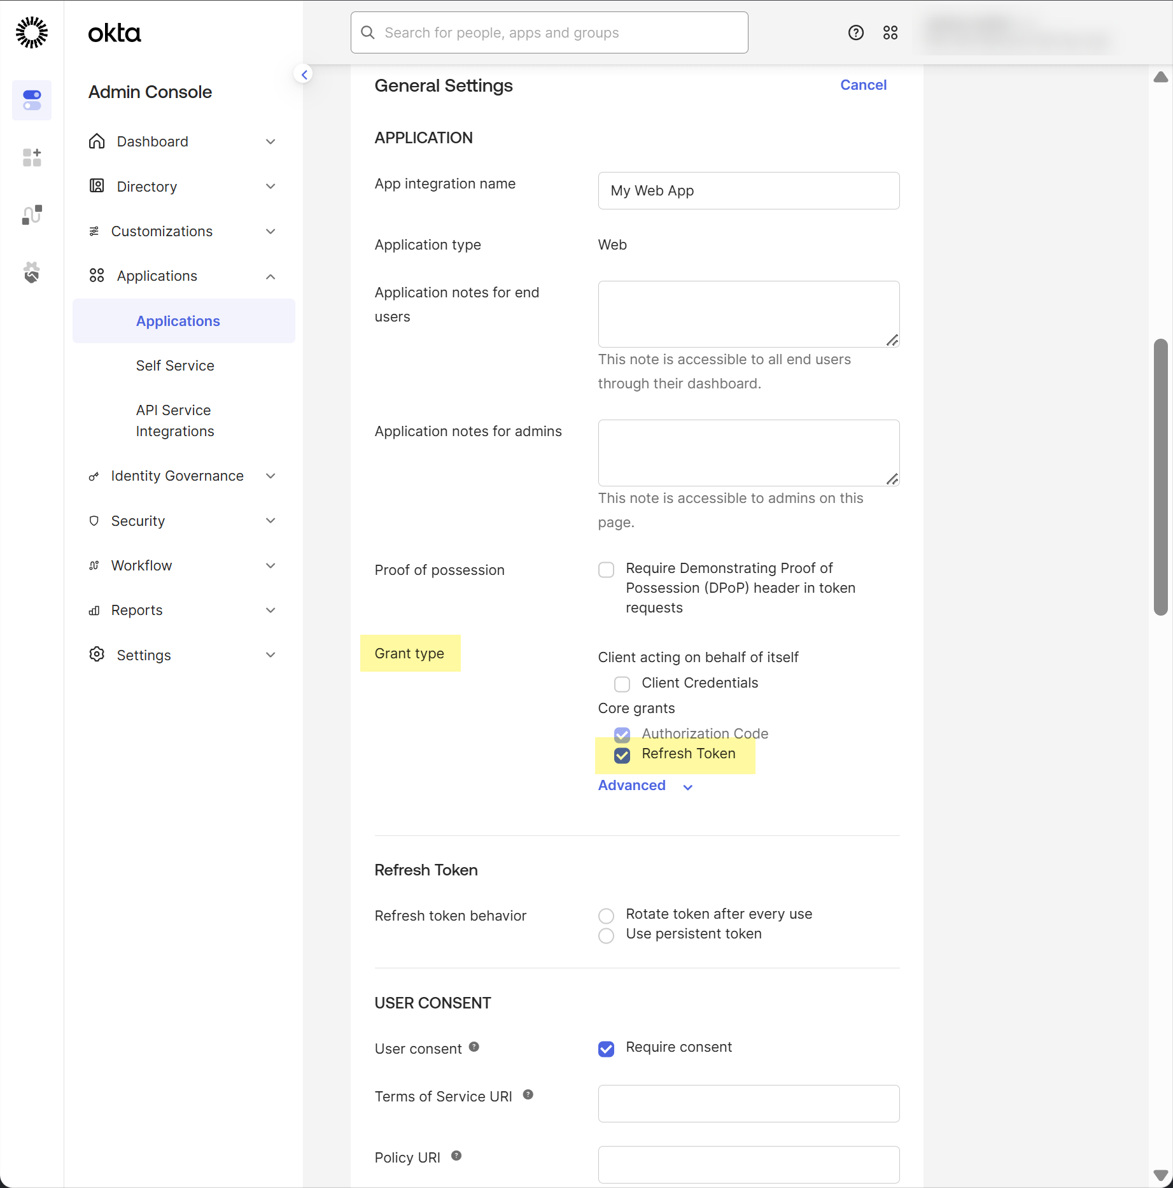
Task: Open the apps grid icon in header
Action: [x=890, y=32]
